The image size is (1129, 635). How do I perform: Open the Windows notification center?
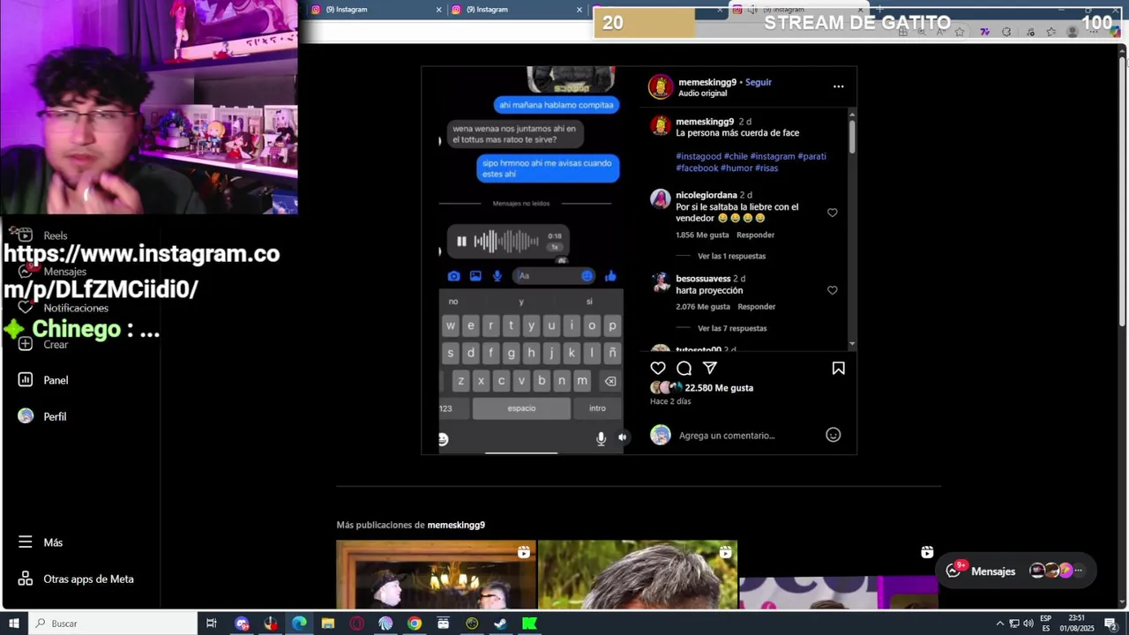pyautogui.click(x=1110, y=624)
